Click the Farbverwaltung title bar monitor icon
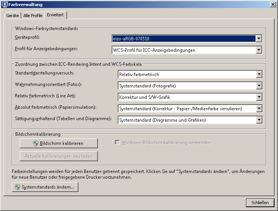The height and width of the screenshot is (211, 278). pos(5,5)
